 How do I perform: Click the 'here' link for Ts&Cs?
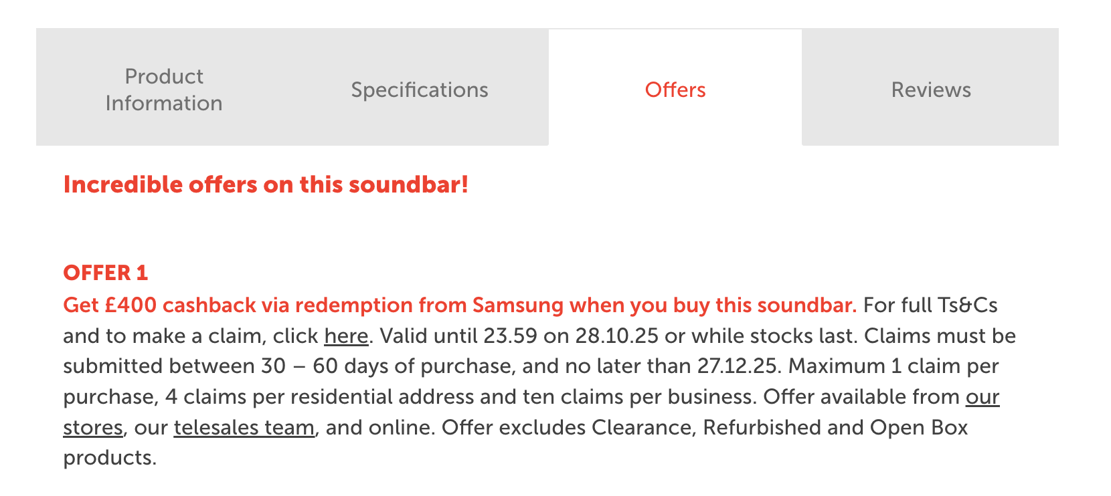point(346,336)
